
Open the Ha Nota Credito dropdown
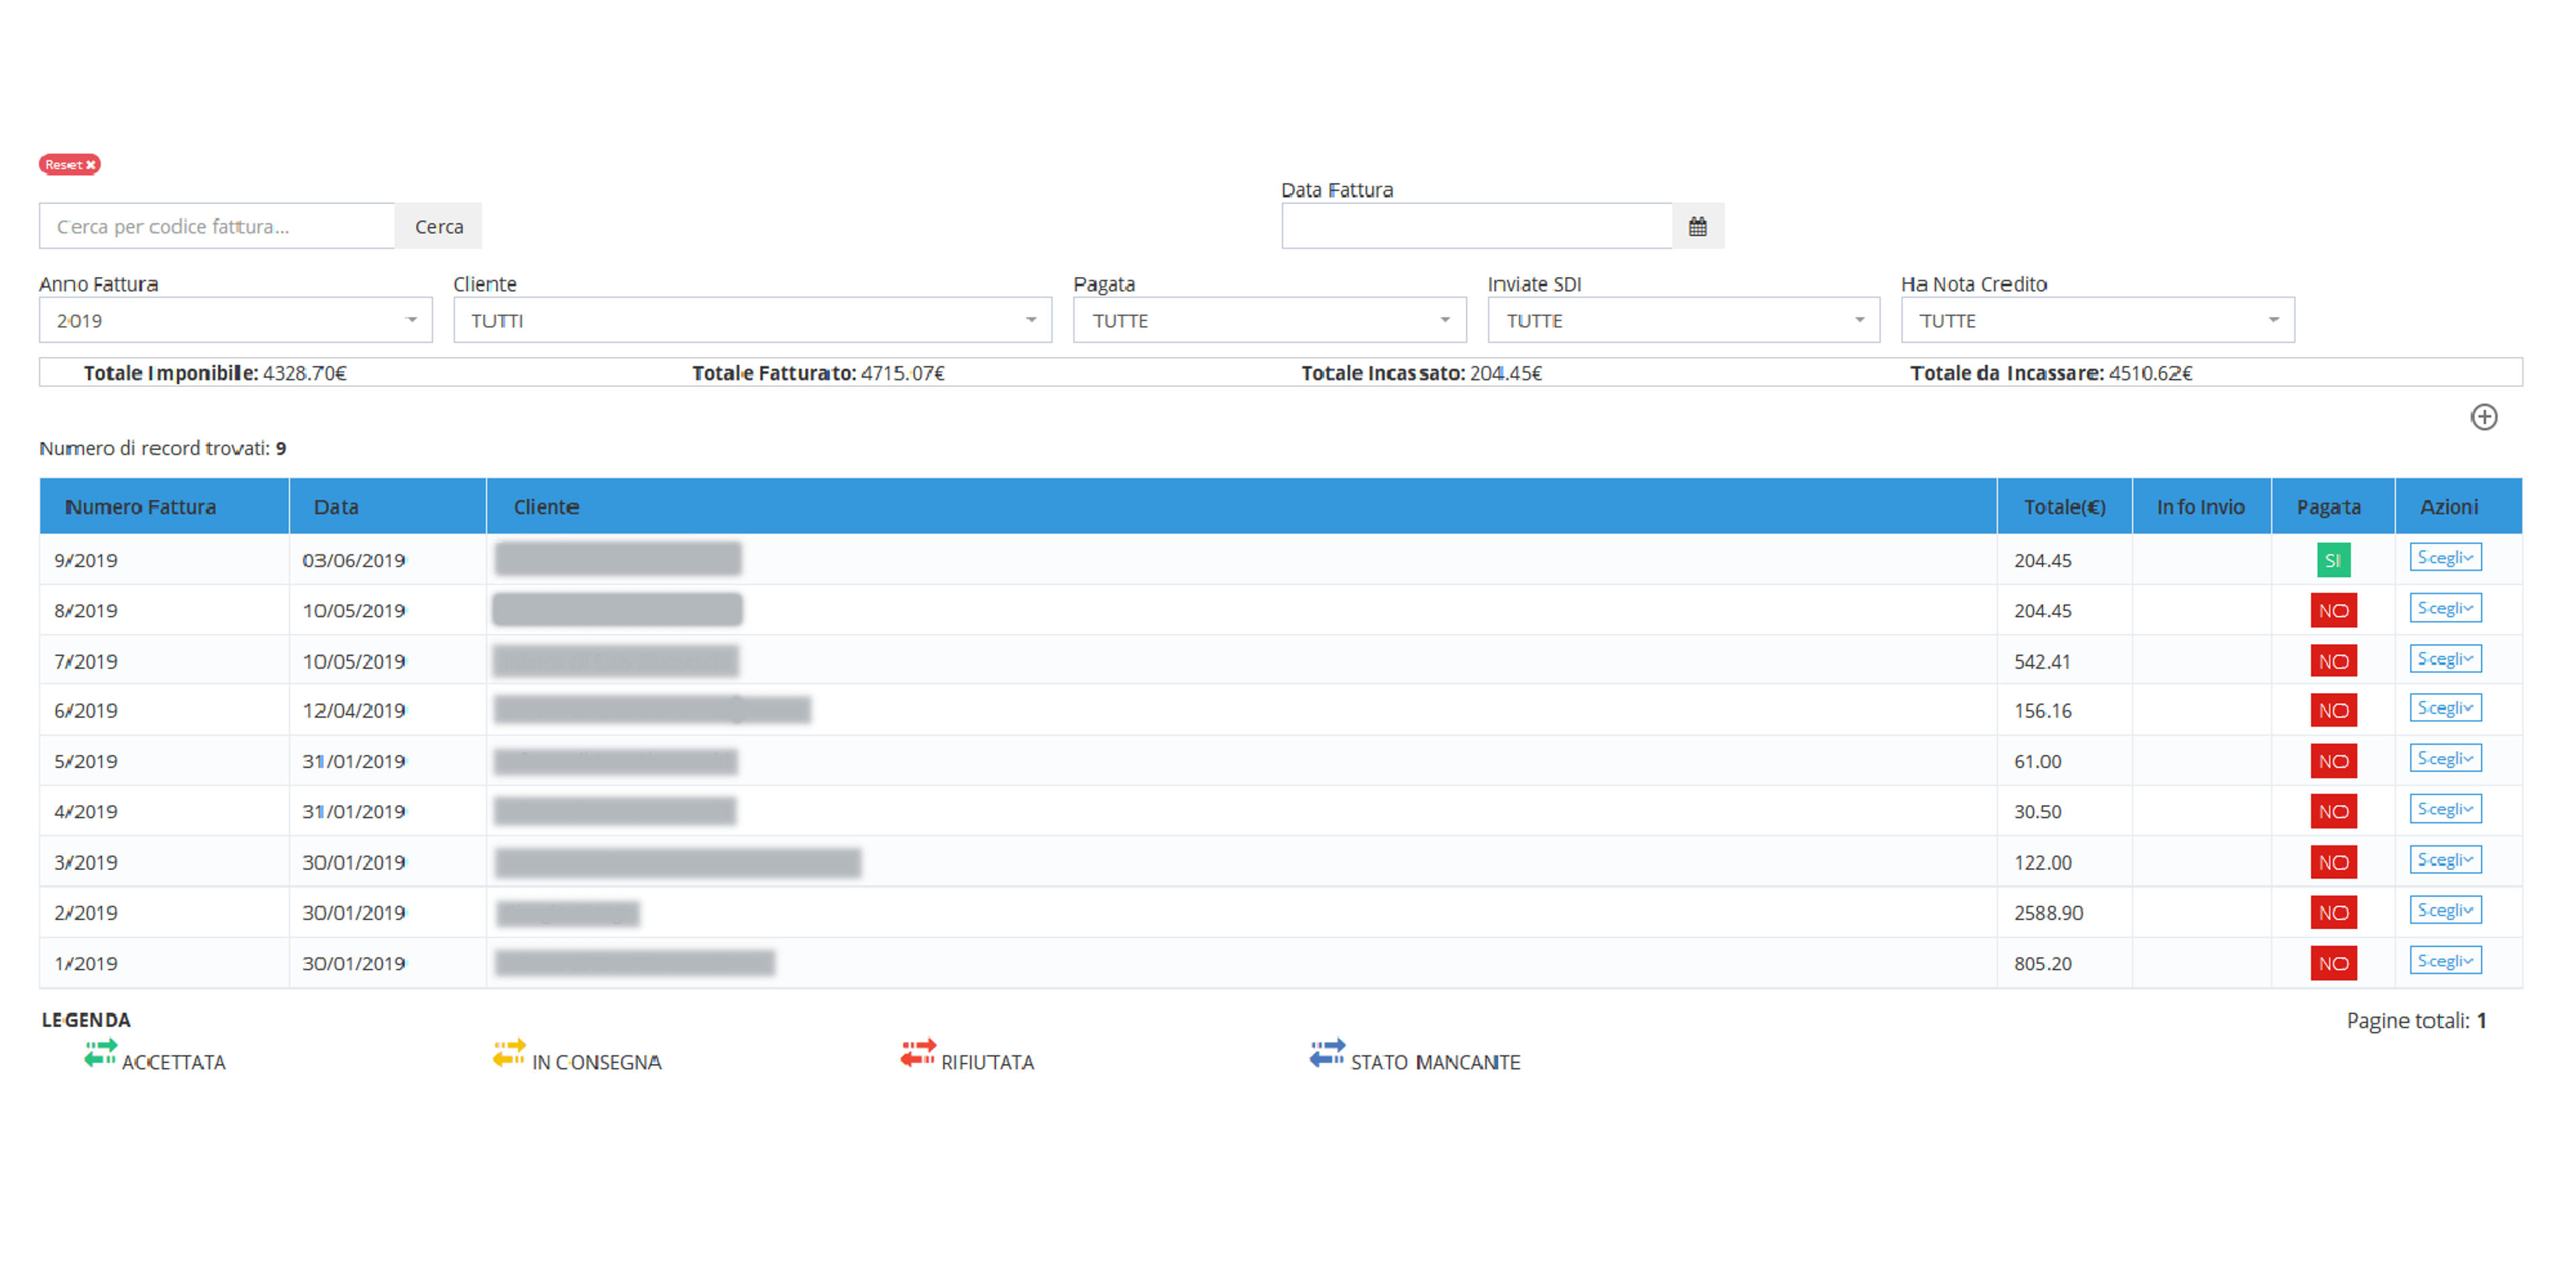pos(2097,320)
